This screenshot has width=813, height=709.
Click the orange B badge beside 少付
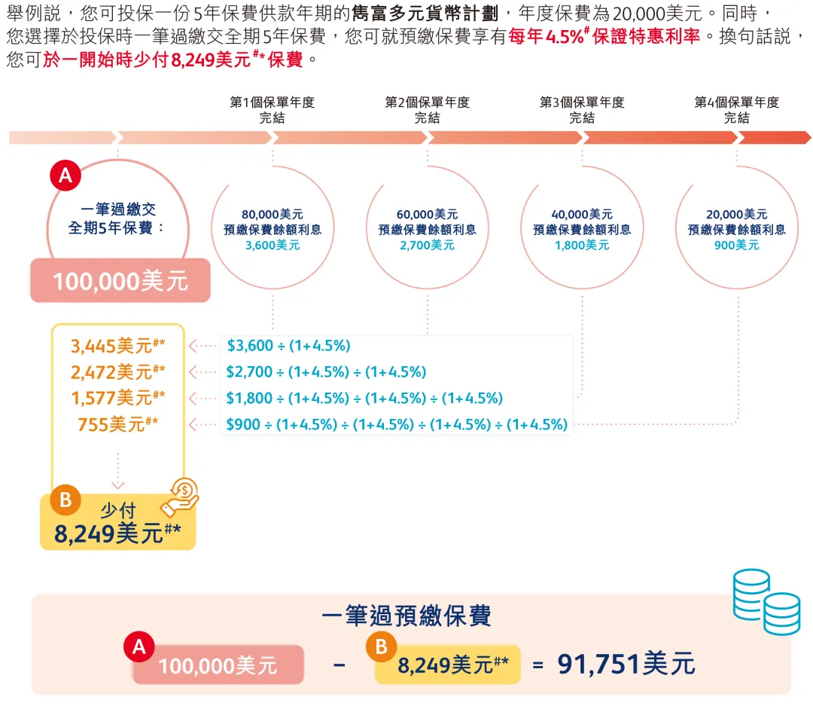pos(65,500)
